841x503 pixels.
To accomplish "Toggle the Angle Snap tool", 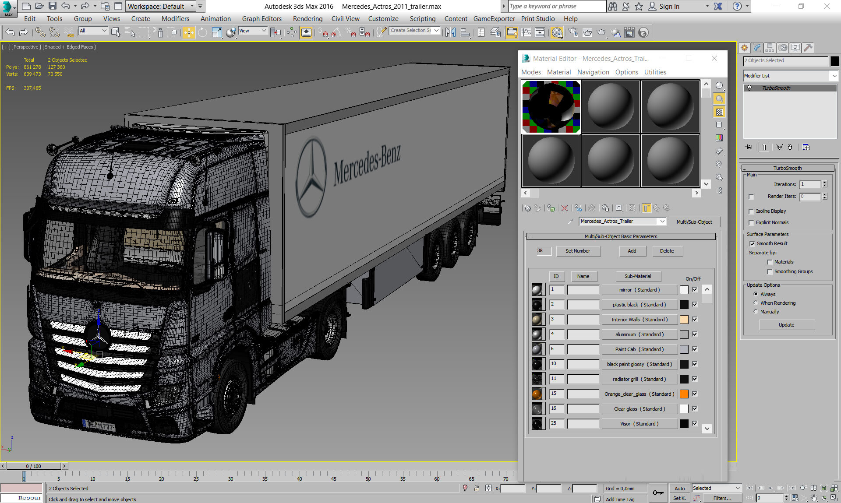I will 336,32.
